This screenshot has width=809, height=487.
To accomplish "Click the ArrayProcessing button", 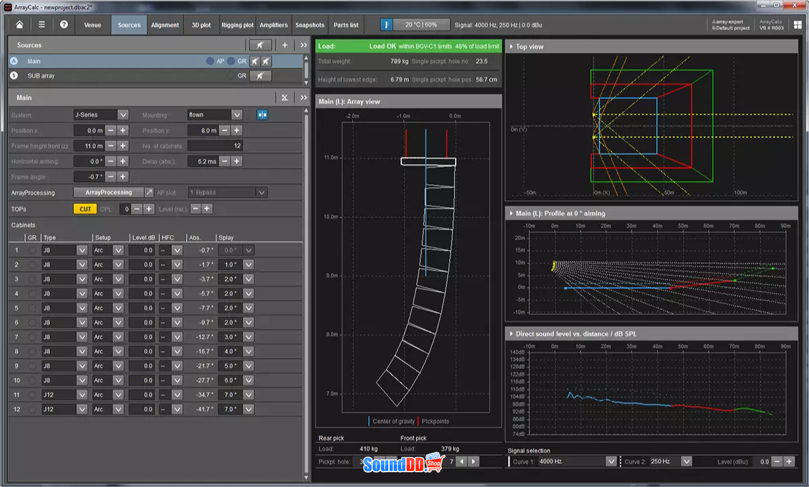I will tap(109, 193).
